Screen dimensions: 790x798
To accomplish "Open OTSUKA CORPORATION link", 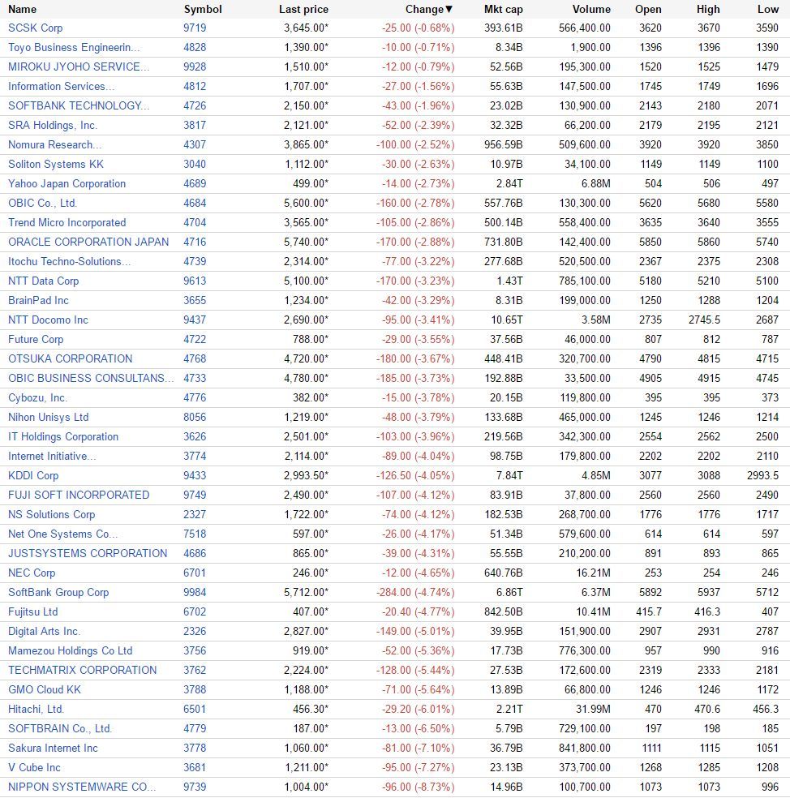I will 70,358.
